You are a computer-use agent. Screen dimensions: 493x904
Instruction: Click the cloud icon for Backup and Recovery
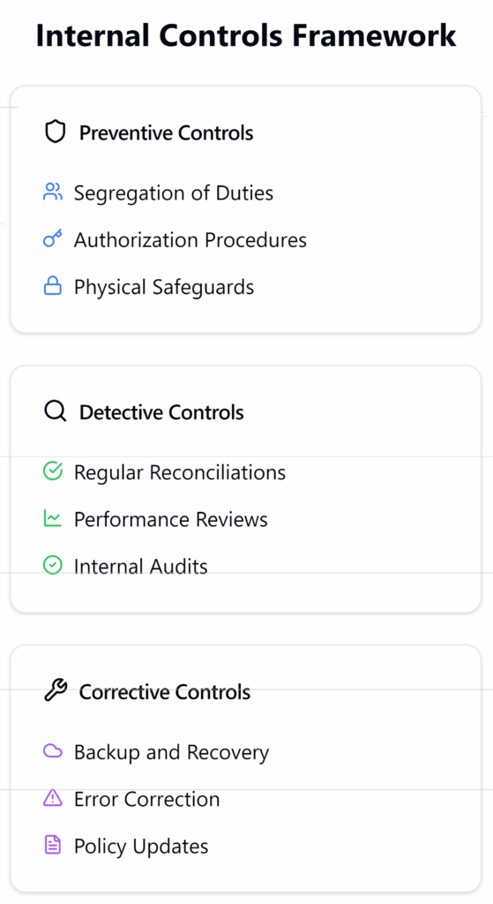click(52, 750)
